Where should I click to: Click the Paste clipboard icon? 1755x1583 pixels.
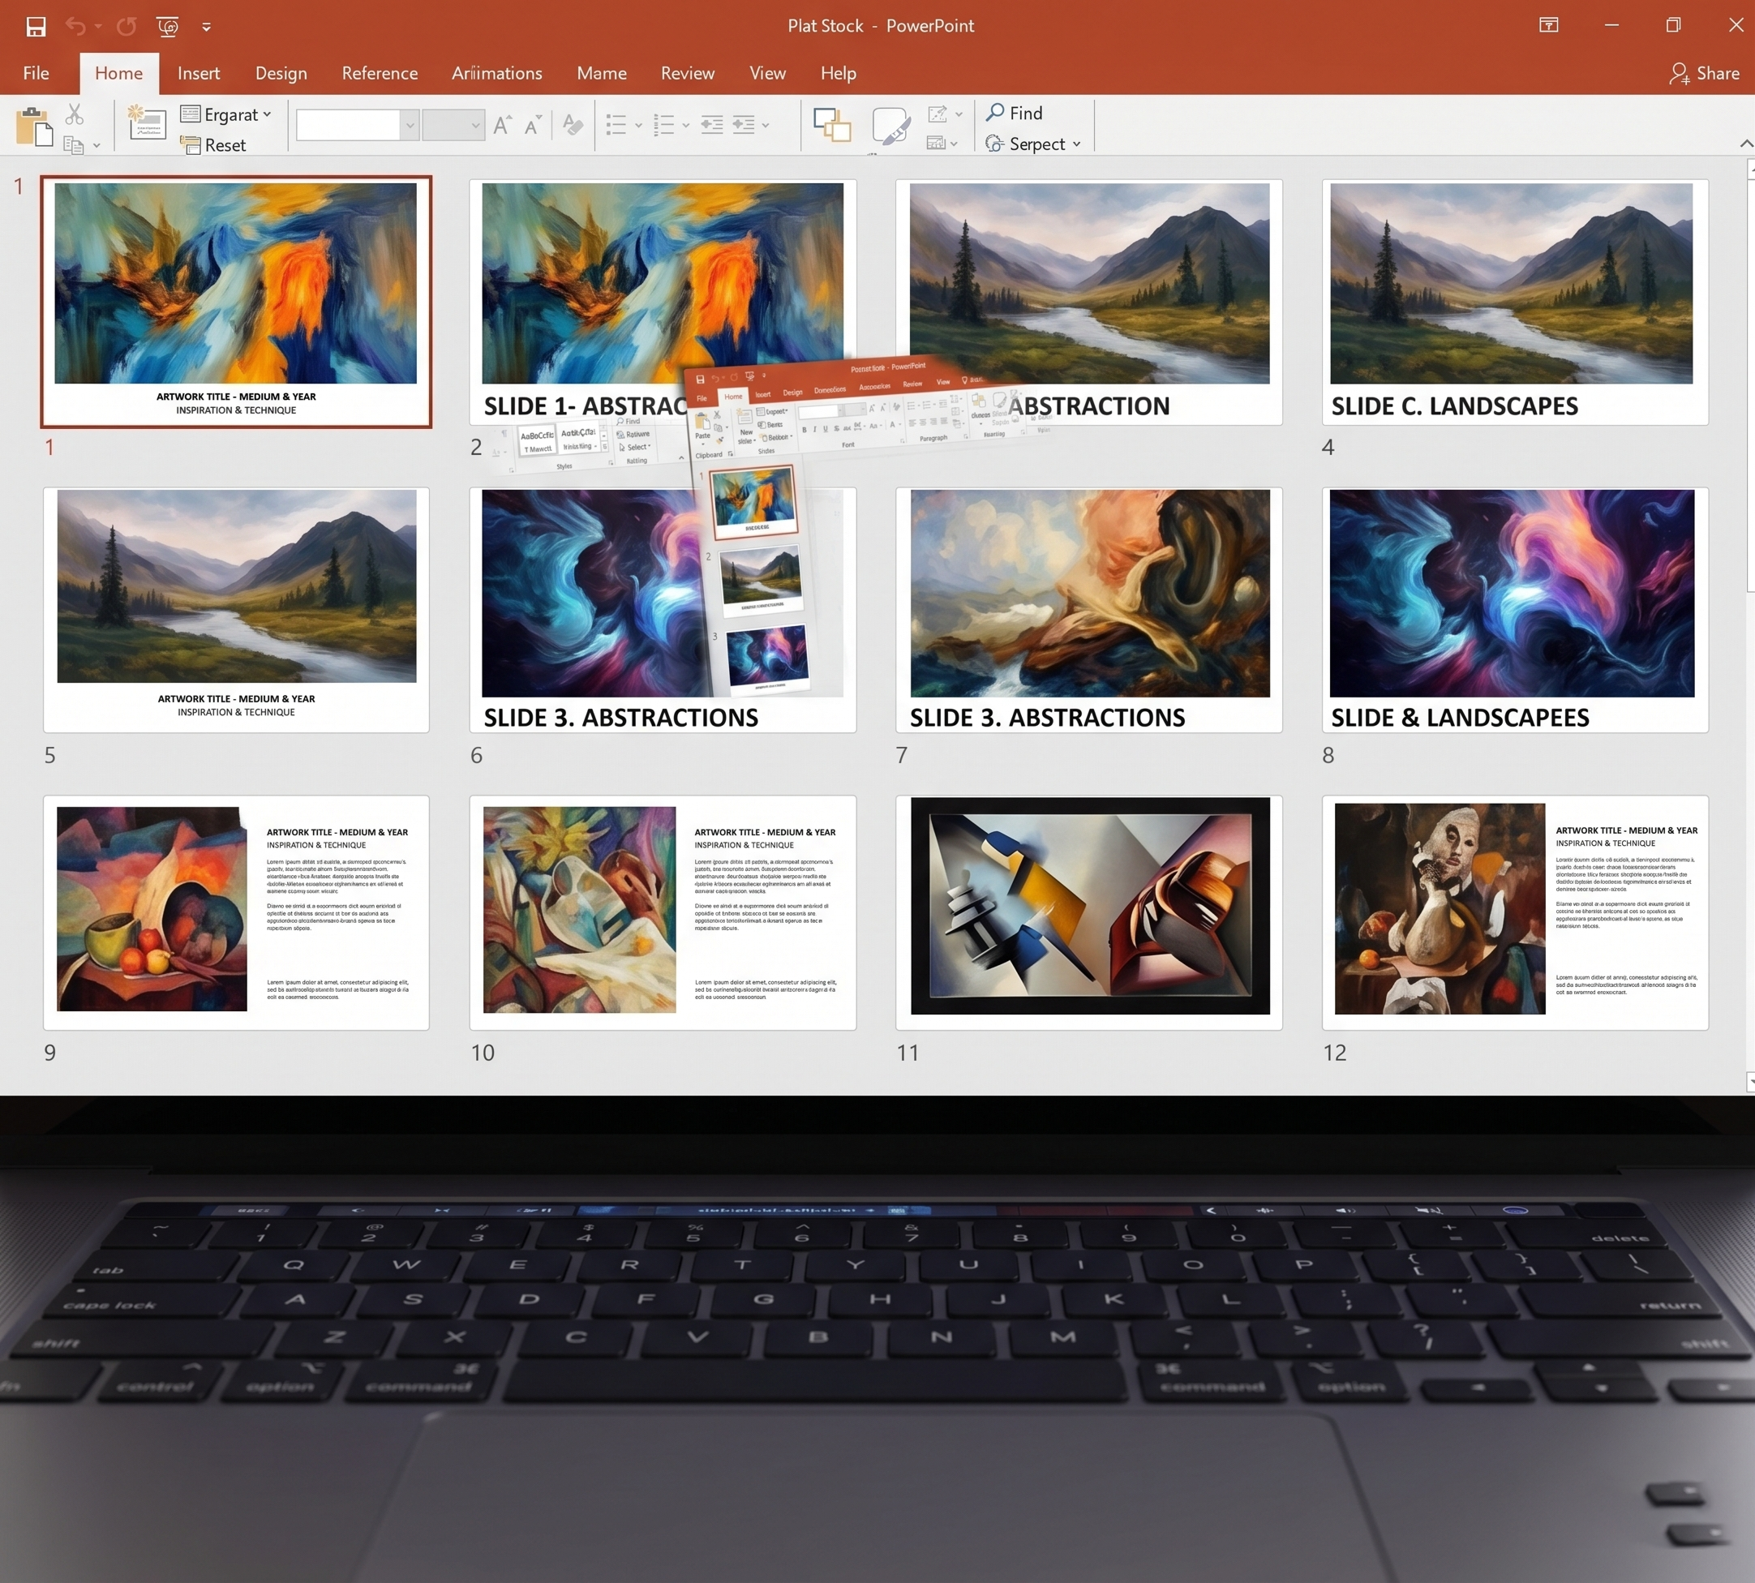click(x=34, y=127)
